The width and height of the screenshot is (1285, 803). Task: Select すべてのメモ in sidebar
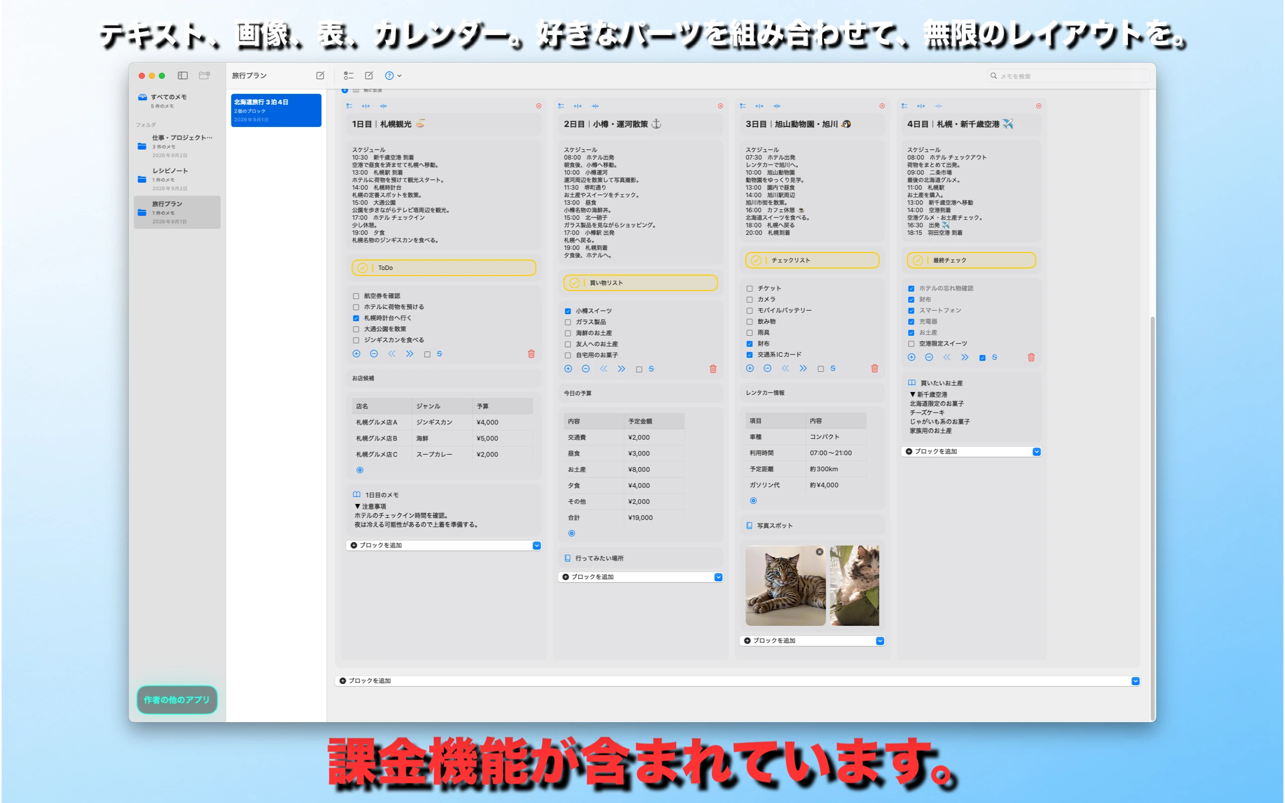coord(176,101)
